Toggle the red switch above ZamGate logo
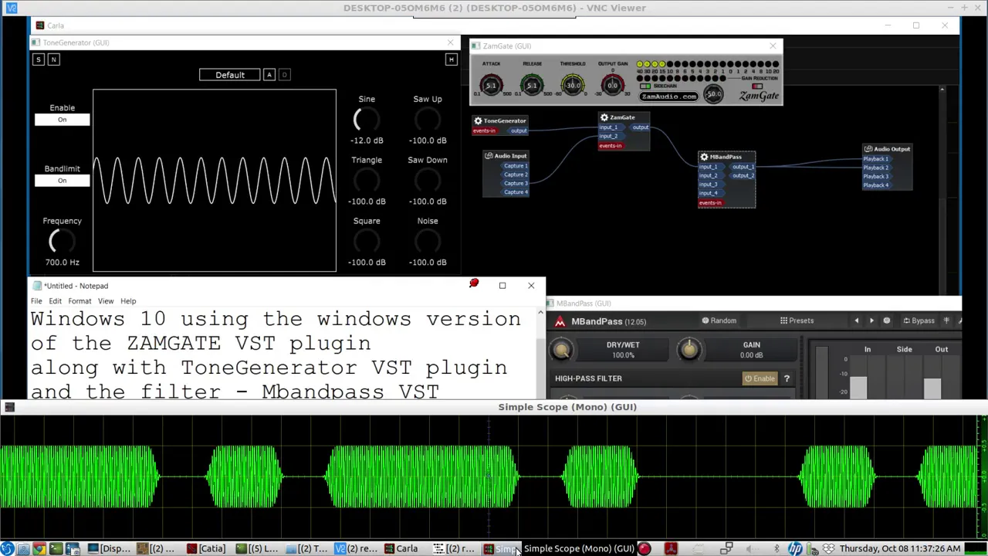The image size is (988, 556). 757,86
